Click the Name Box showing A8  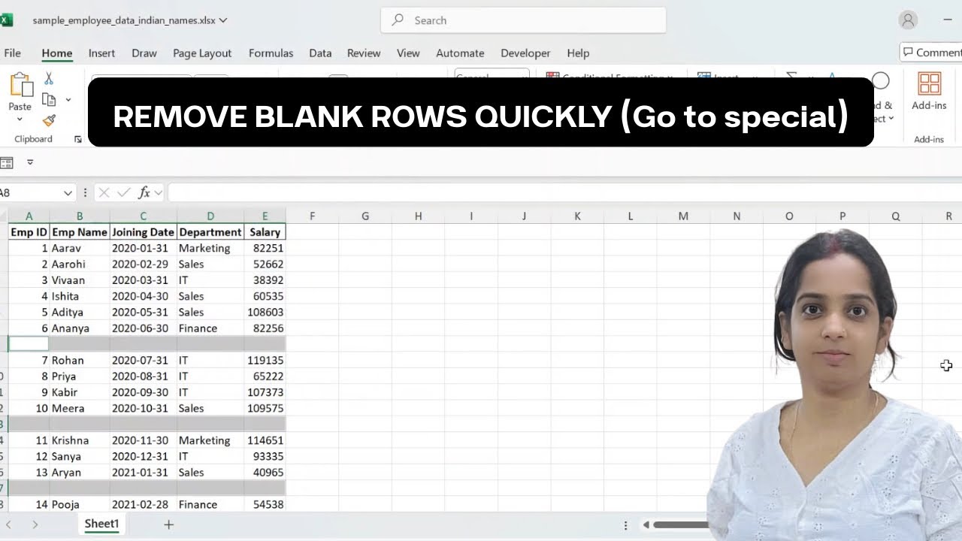(x=30, y=193)
